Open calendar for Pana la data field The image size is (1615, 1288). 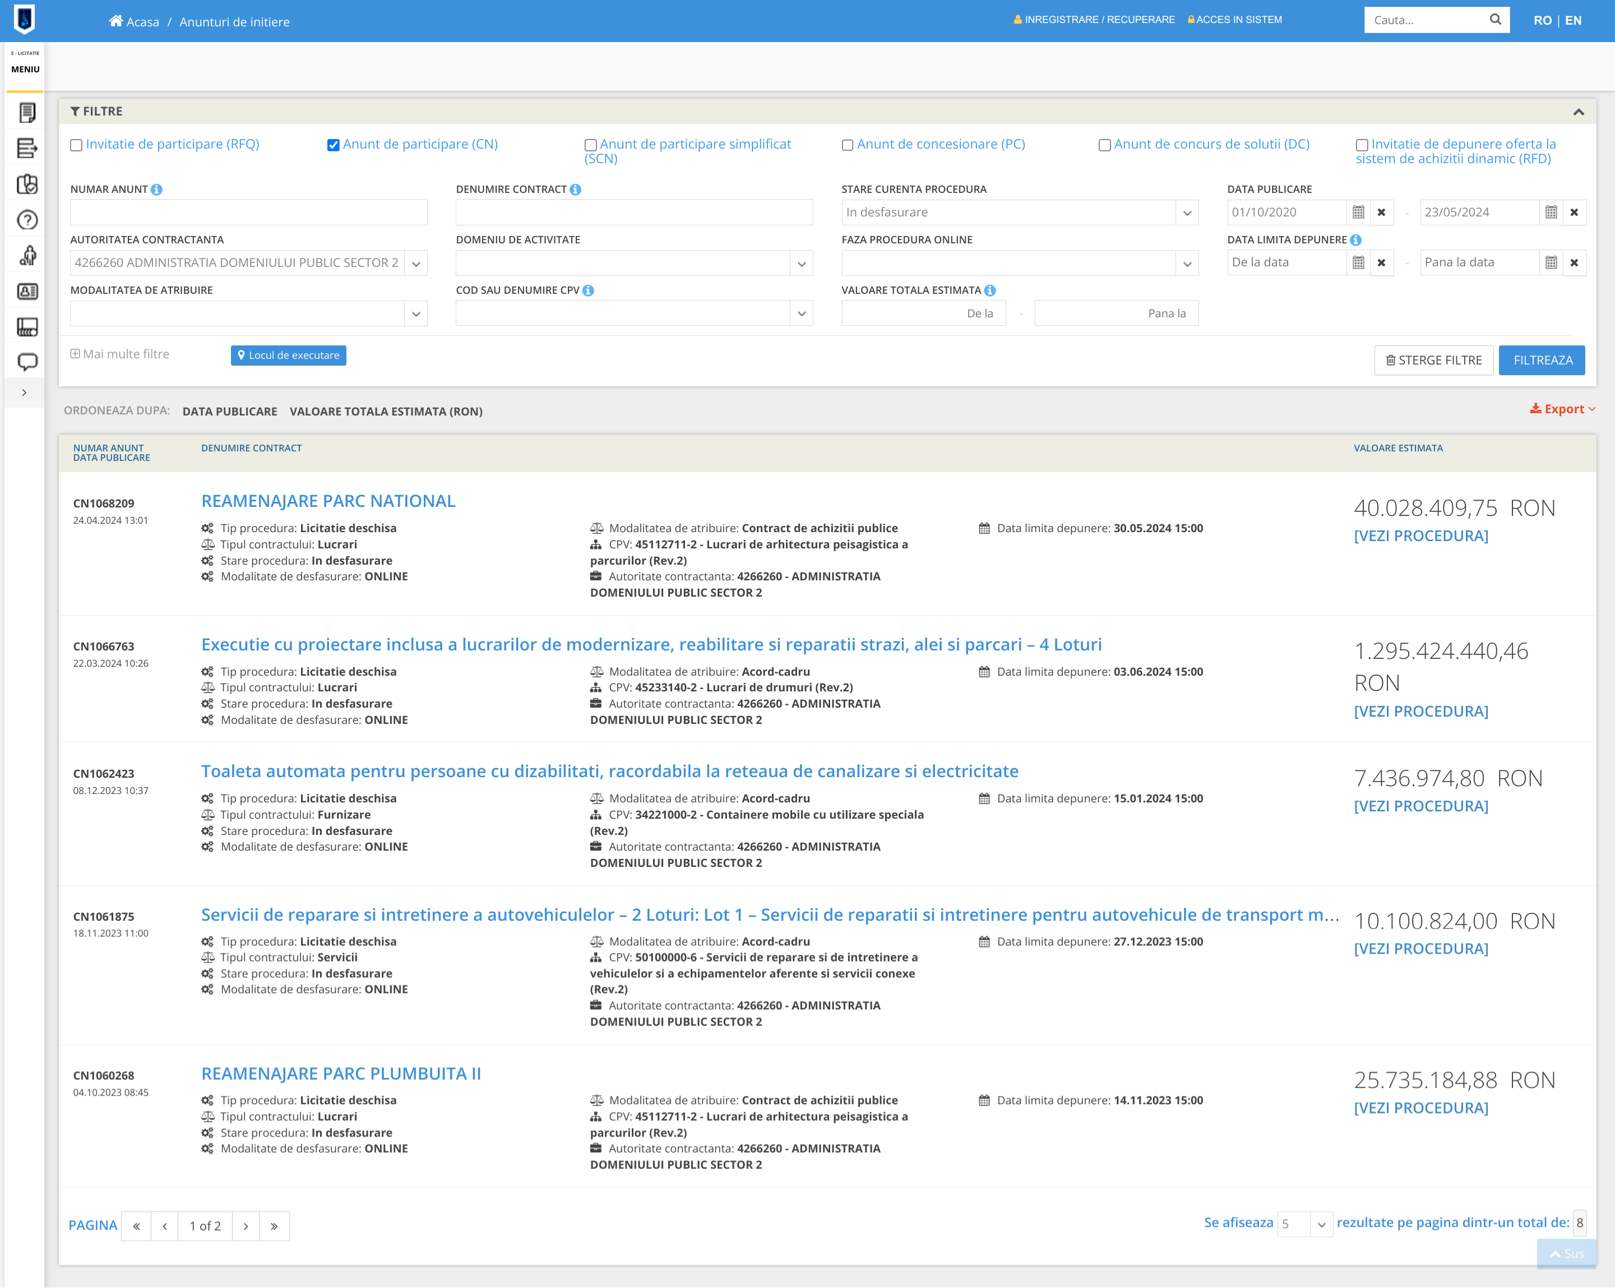point(1551,263)
